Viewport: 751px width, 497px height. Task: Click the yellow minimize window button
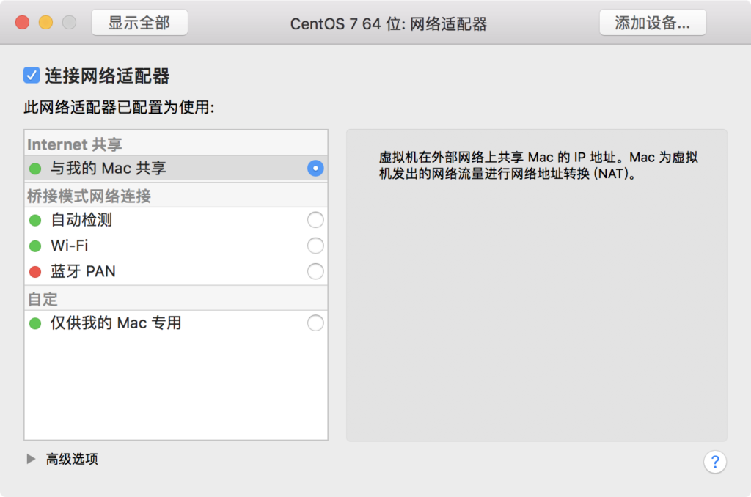pyautogui.click(x=46, y=23)
